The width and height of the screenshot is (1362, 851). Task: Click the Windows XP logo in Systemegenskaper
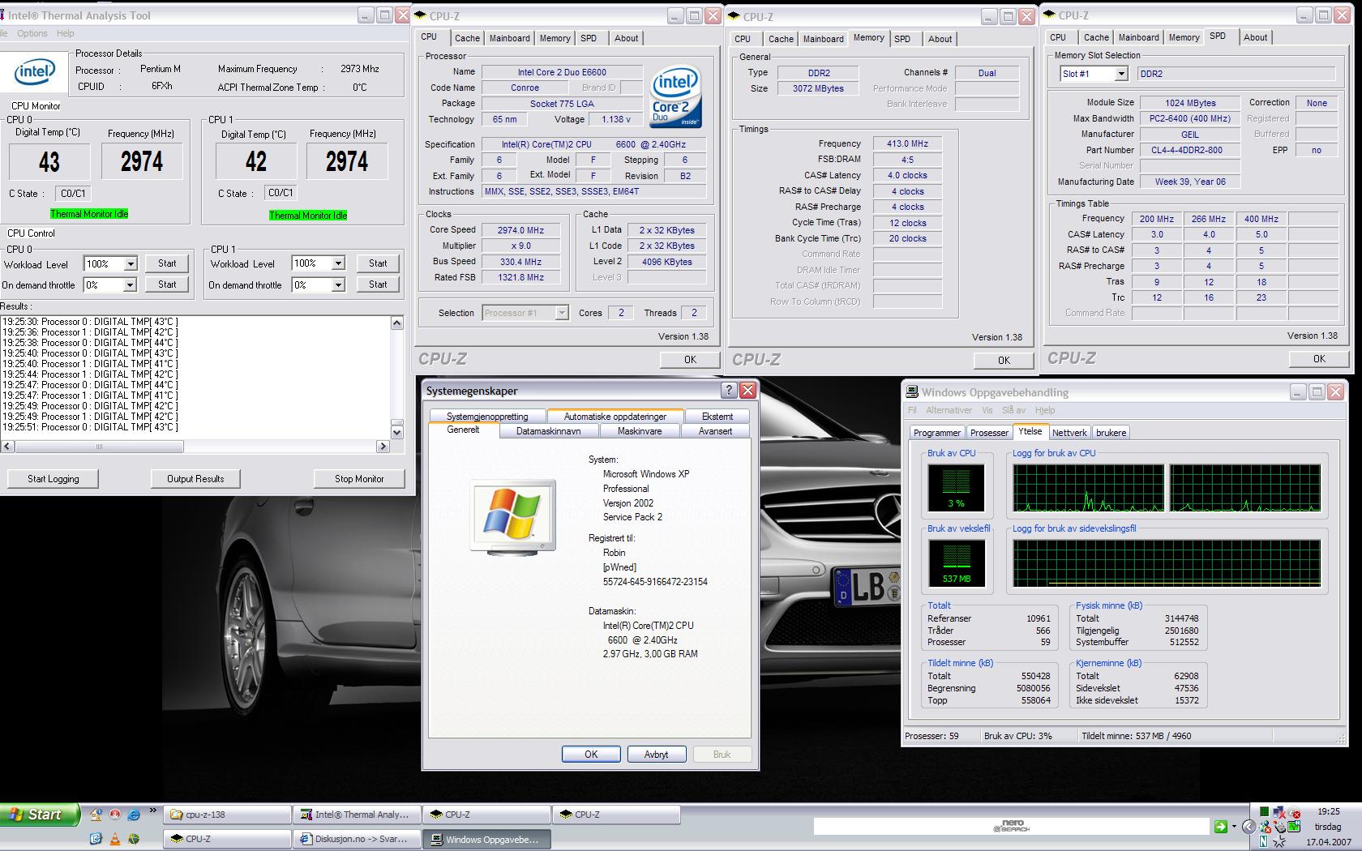click(x=512, y=516)
